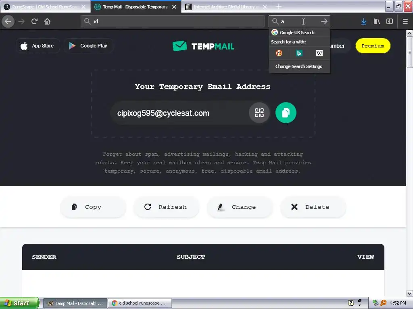The height and width of the screenshot is (309, 413).
Task: Click the TempMail logo
Action: click(203, 46)
